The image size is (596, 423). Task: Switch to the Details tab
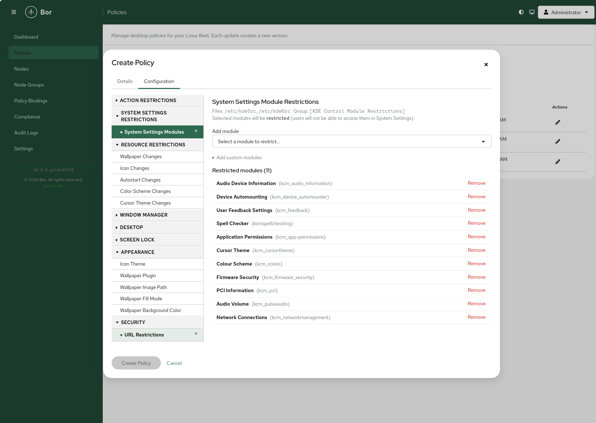click(x=125, y=81)
